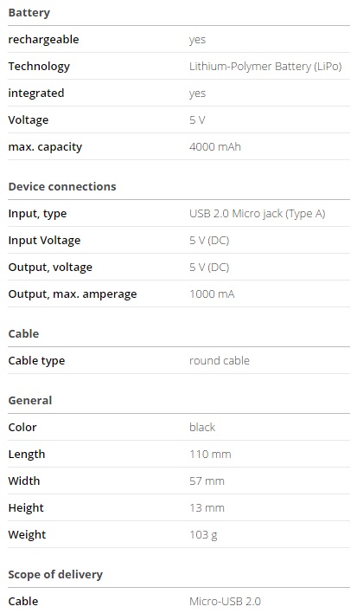Viewport: 357px width, 613px height.
Task: Select the rechargeable row label
Action: pyautogui.click(x=43, y=40)
